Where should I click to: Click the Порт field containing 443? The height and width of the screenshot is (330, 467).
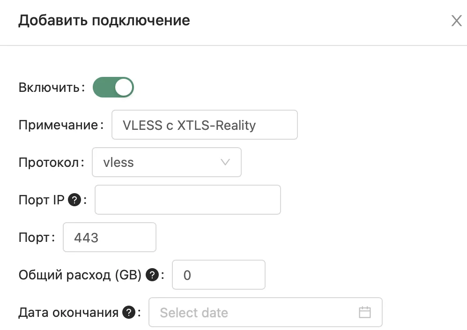point(109,238)
